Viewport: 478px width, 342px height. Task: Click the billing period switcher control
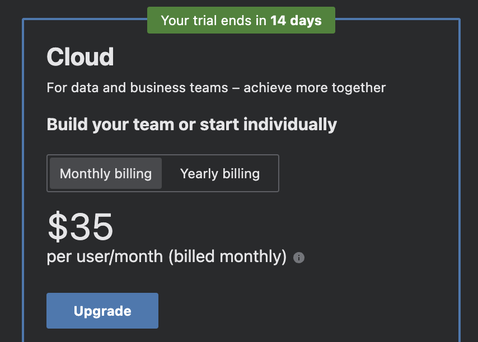(162, 173)
